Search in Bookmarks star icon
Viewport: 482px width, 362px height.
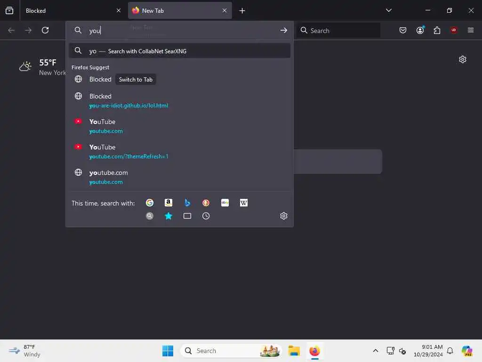169,216
